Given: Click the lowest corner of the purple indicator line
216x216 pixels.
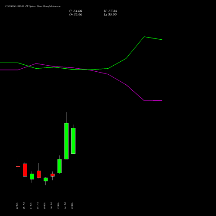Looking at the screenshot, I should click(144, 101).
